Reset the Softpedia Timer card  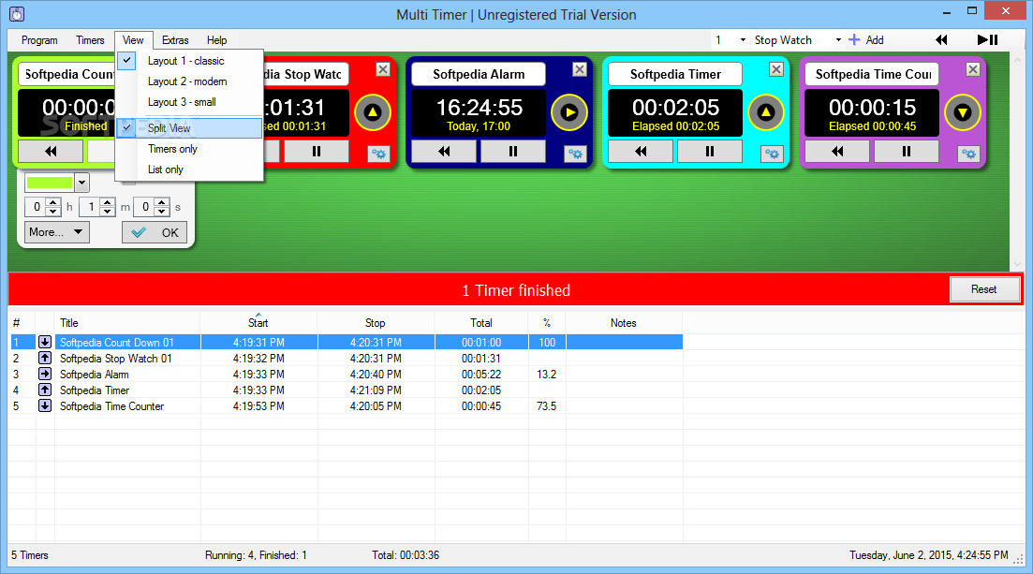(641, 152)
